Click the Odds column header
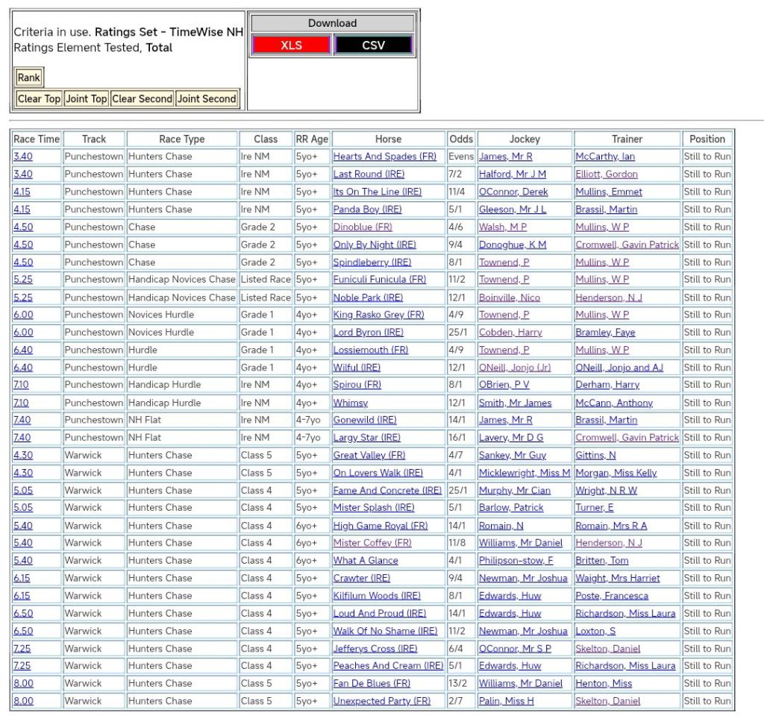Screen dimensions: 764x724 (461, 139)
